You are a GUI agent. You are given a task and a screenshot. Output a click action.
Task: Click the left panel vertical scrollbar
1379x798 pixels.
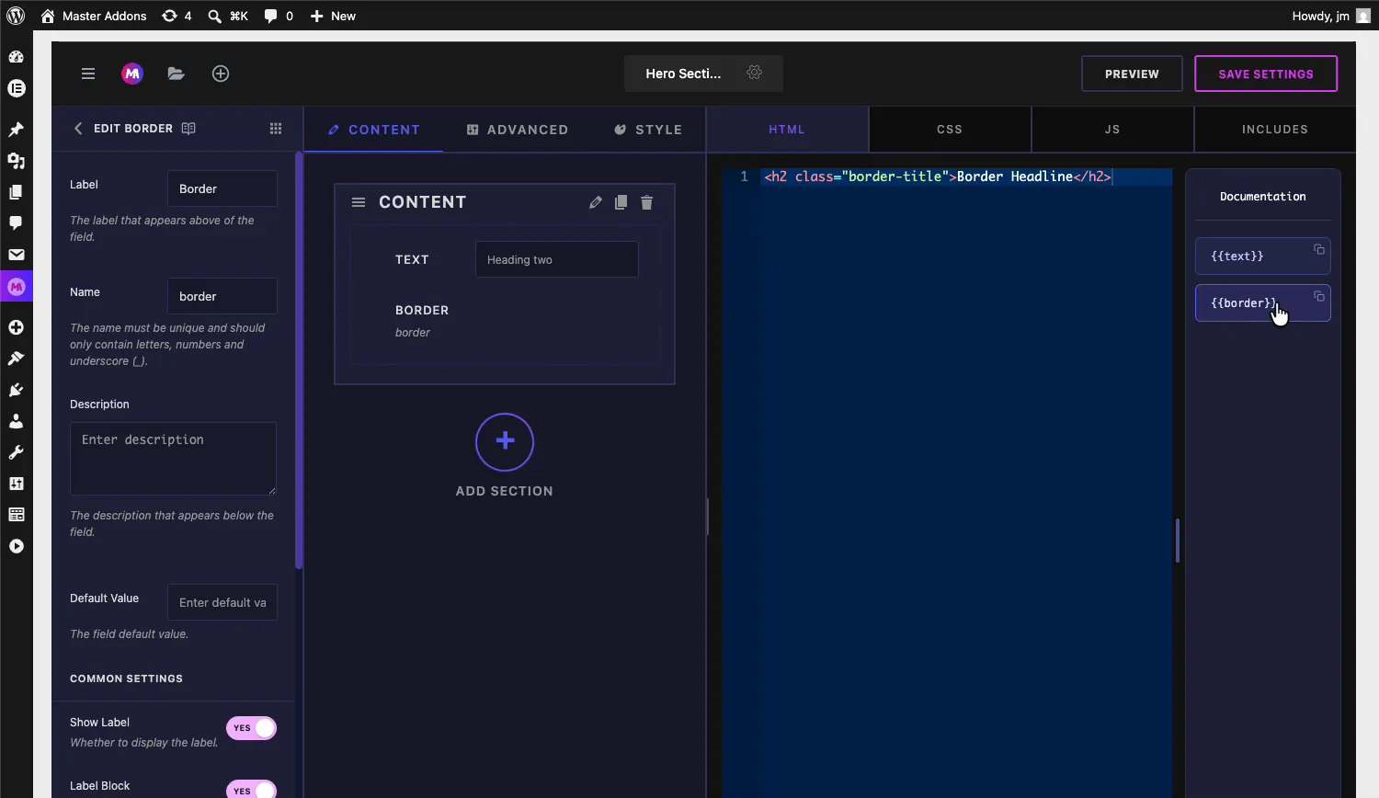point(299,361)
